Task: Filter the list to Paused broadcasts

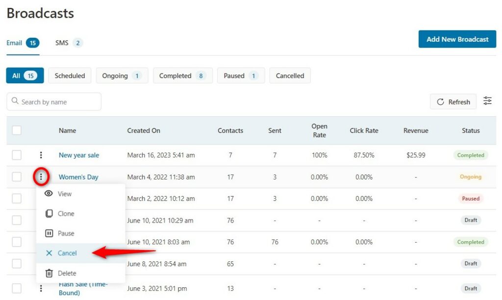Action: click(241, 75)
